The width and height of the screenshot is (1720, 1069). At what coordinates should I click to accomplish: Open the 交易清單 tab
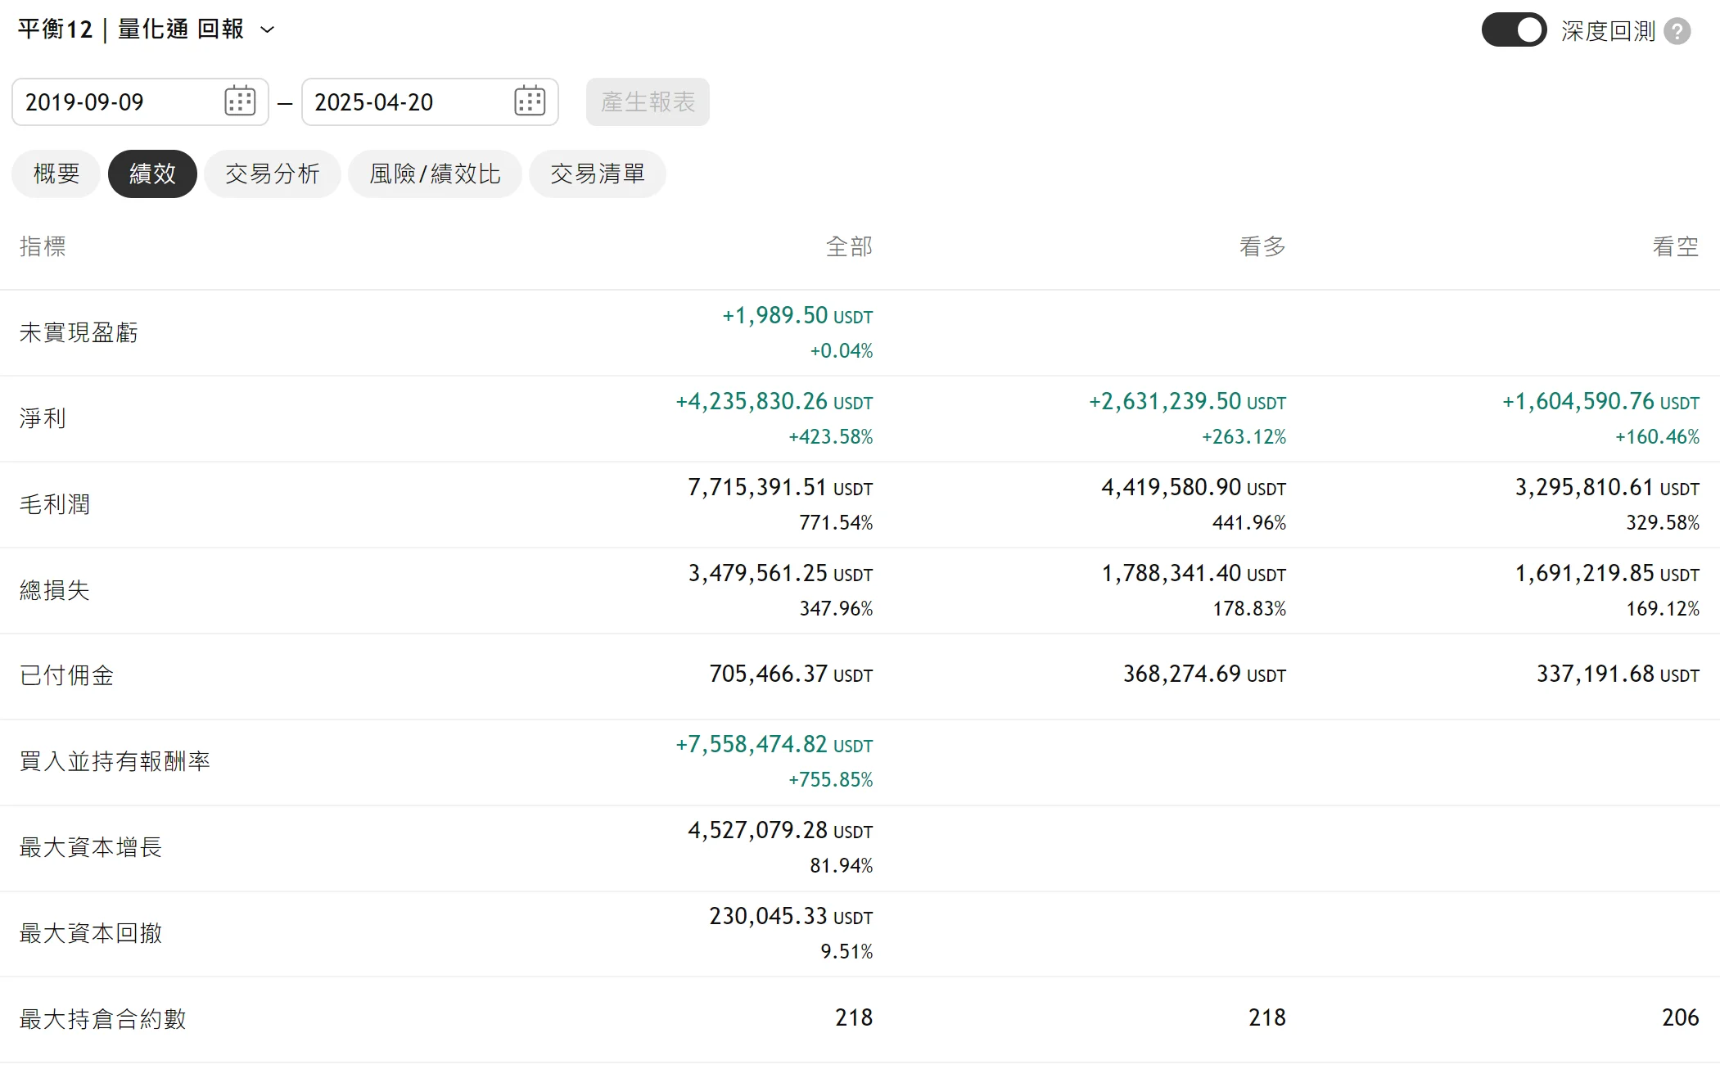coord(598,174)
